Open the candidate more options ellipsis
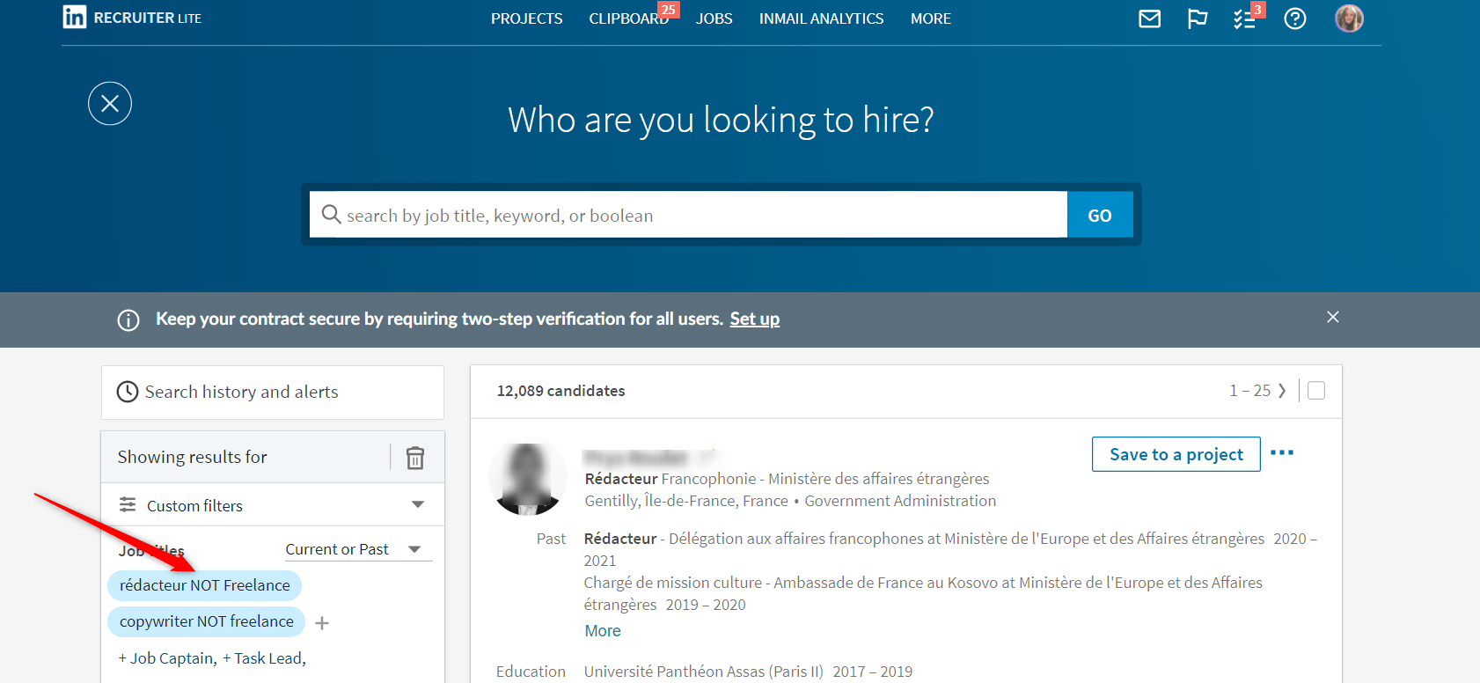 click(x=1282, y=452)
